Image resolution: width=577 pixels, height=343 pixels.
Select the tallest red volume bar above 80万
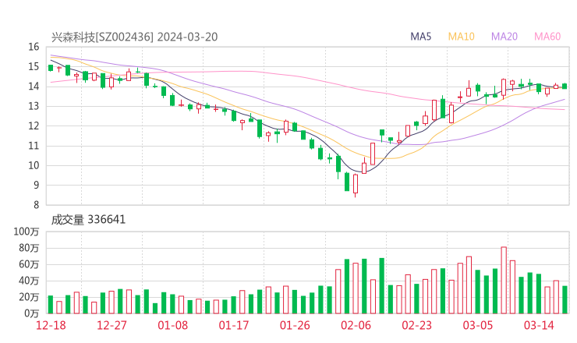[504, 280]
